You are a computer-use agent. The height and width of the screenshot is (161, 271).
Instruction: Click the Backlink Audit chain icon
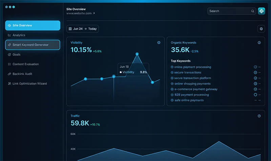tap(9, 74)
